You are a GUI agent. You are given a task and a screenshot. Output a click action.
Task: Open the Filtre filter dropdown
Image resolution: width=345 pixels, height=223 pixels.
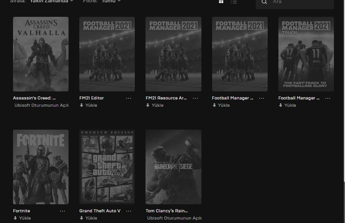111,1
